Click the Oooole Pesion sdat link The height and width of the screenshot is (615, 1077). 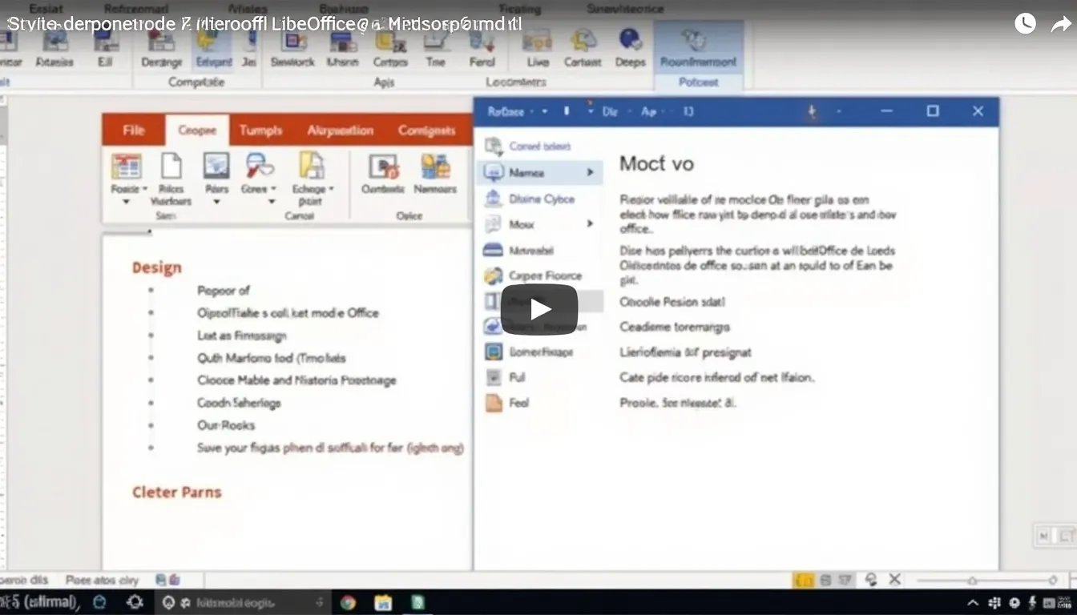pos(664,300)
